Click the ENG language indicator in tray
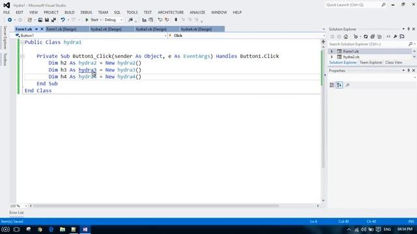The width and height of the screenshot is (417, 234). (x=387, y=229)
